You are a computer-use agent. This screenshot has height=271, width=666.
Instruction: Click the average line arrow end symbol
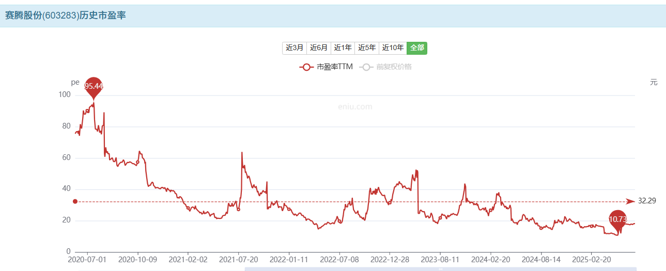point(630,201)
